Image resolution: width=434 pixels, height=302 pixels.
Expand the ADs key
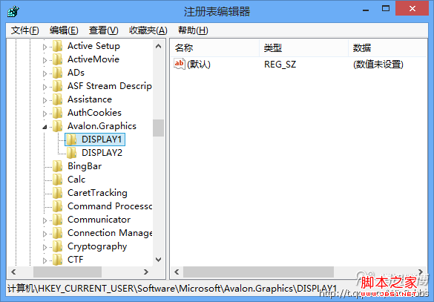(45, 73)
